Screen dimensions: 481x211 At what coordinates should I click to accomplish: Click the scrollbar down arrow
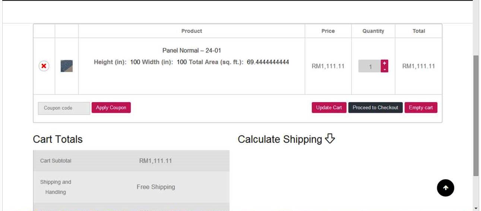[476, 208]
